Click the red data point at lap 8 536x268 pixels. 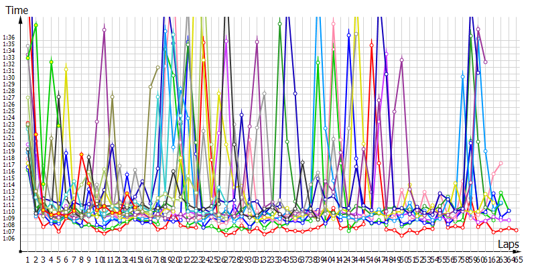pos(82,155)
